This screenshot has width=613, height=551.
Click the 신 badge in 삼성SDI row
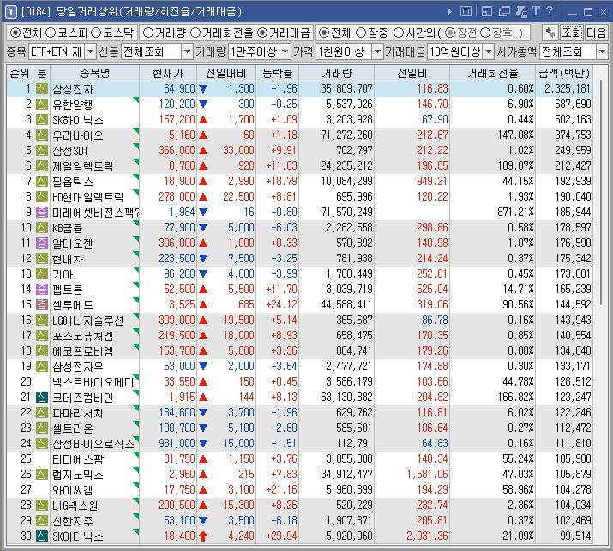pos(42,151)
